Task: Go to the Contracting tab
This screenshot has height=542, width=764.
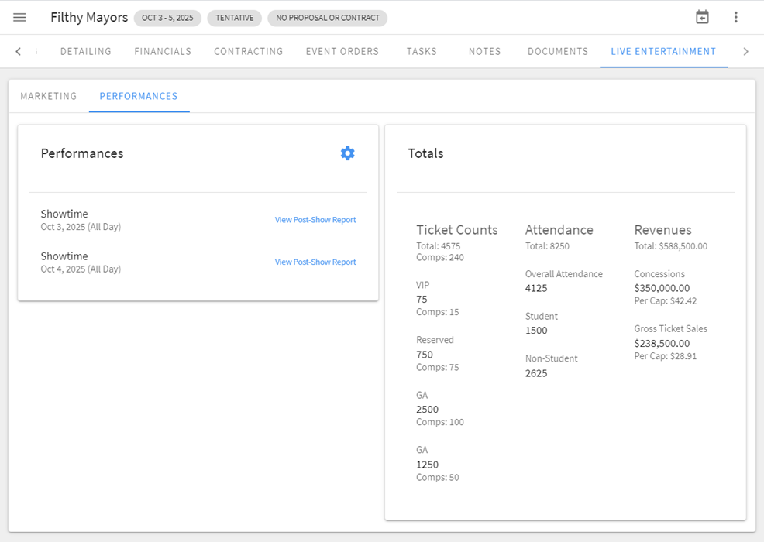Action: point(248,52)
